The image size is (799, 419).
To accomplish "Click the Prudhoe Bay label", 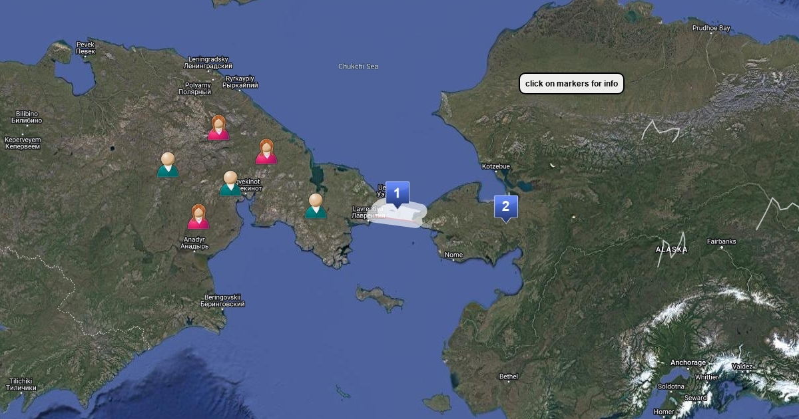I will click(x=711, y=28).
